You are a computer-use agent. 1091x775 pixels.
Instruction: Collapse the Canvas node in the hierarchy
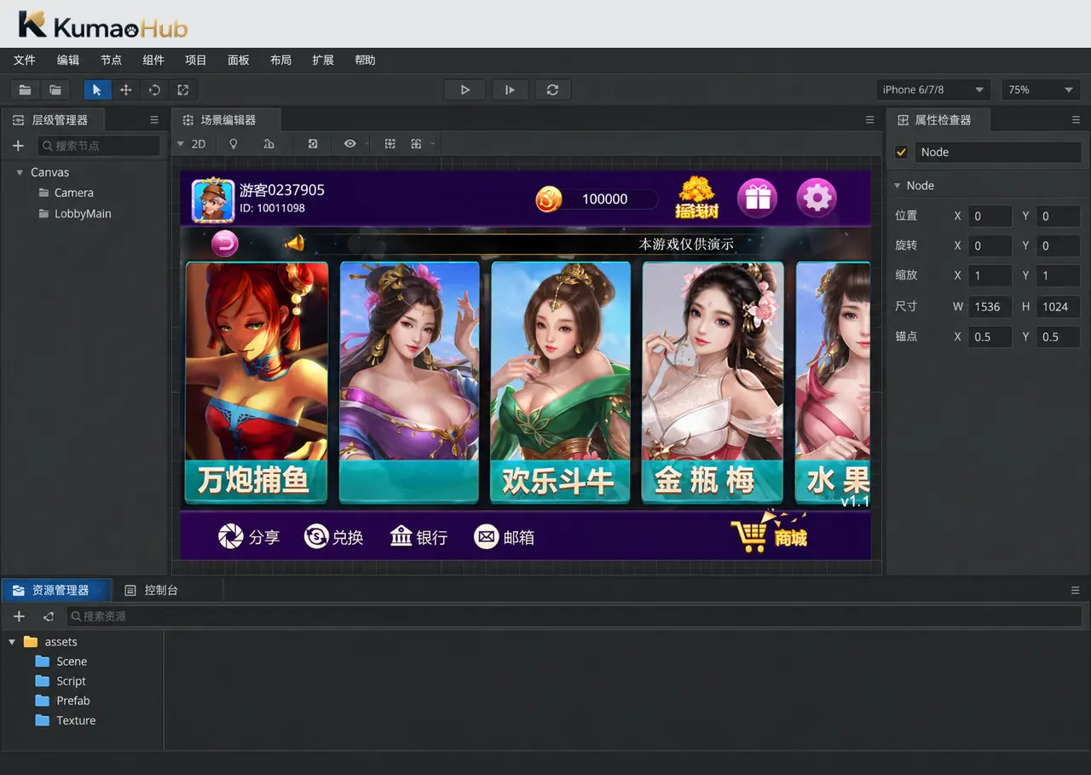click(x=20, y=172)
